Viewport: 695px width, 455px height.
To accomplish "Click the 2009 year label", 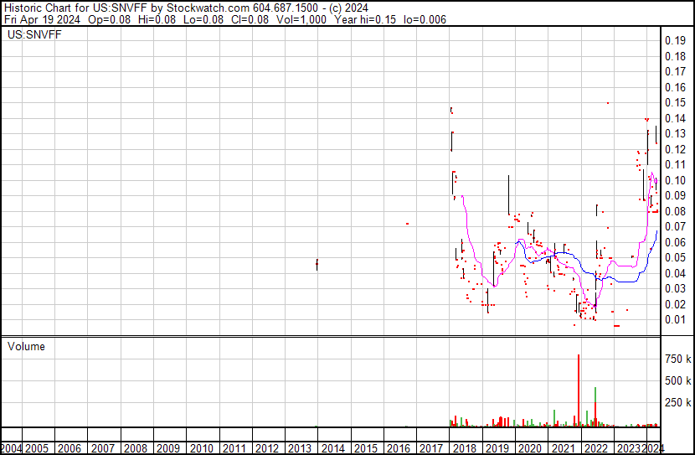I will coord(167,448).
